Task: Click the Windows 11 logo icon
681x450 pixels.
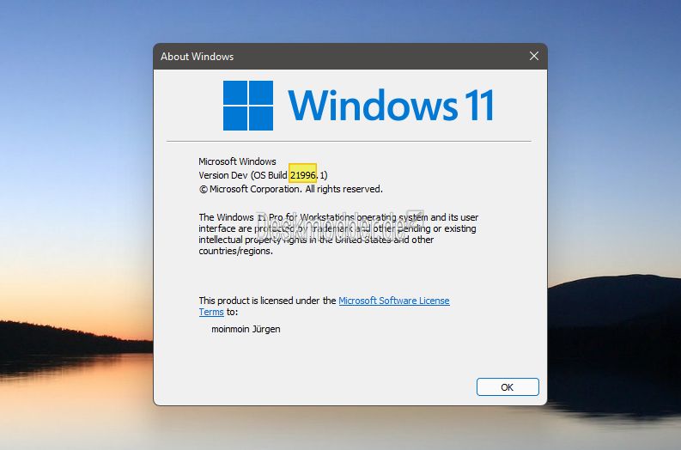Action: [x=248, y=106]
